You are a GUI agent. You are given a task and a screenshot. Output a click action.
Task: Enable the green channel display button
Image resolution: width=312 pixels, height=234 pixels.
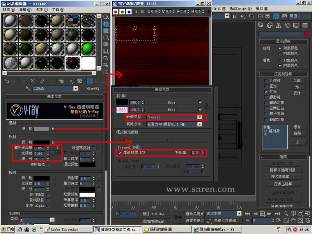pos(122,12)
